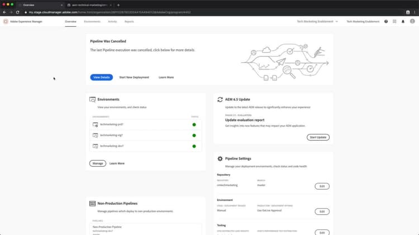Click the Non-Production Pipelines list icon
Screen dimensions: 419x235
pos(92,204)
